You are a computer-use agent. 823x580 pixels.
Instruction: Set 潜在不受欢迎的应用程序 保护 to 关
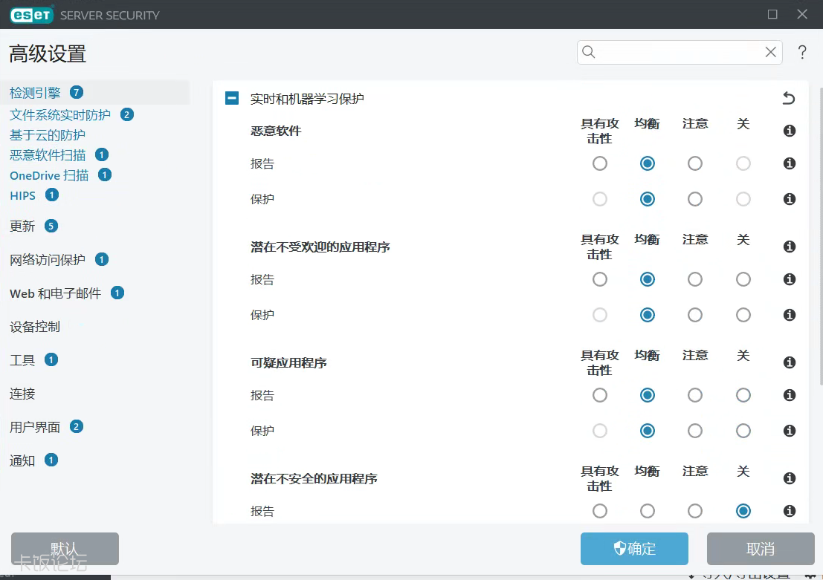click(743, 315)
